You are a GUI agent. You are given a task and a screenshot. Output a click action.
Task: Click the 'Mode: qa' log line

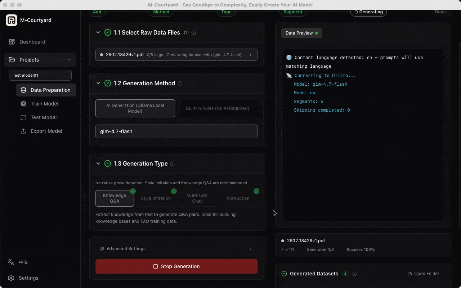coord(304,93)
